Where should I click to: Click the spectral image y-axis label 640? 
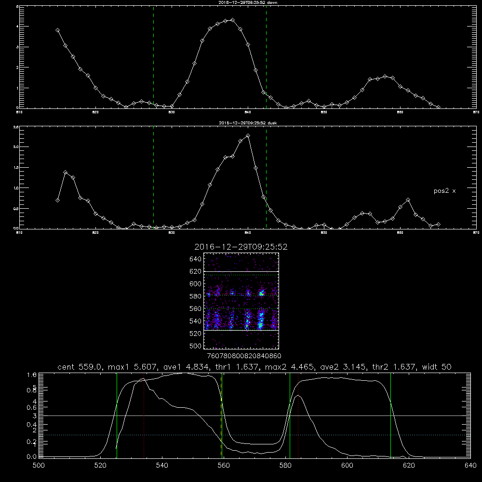(196, 259)
